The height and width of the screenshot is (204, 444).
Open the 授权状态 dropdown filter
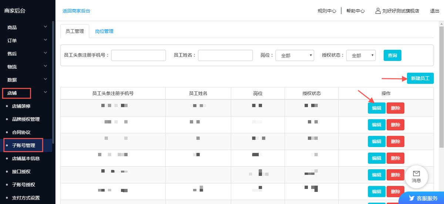(361, 55)
